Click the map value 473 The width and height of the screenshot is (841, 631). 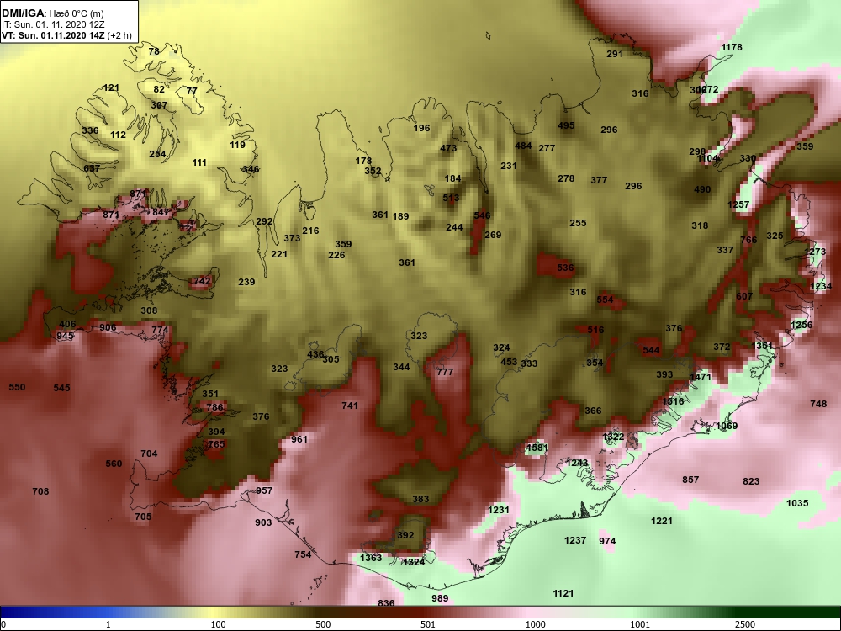448,149
